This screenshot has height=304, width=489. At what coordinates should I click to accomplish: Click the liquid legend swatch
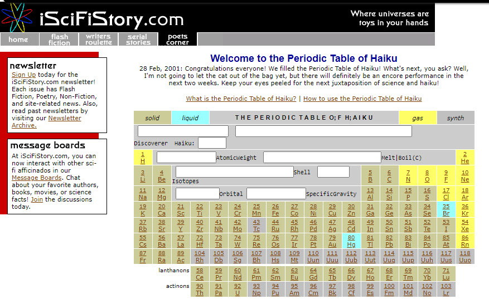pyautogui.click(x=190, y=117)
